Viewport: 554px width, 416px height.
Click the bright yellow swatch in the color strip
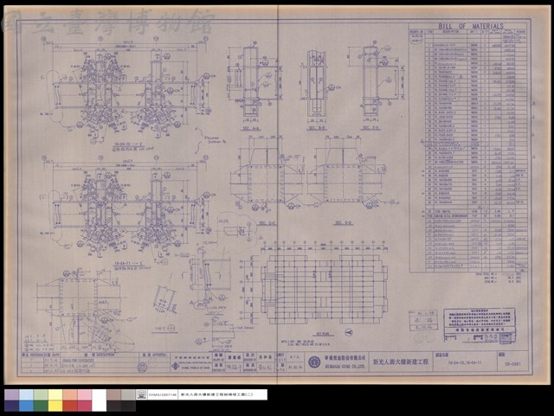click(x=55, y=406)
